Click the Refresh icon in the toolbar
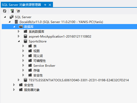This screenshot has width=137, height=103. click(5, 11)
